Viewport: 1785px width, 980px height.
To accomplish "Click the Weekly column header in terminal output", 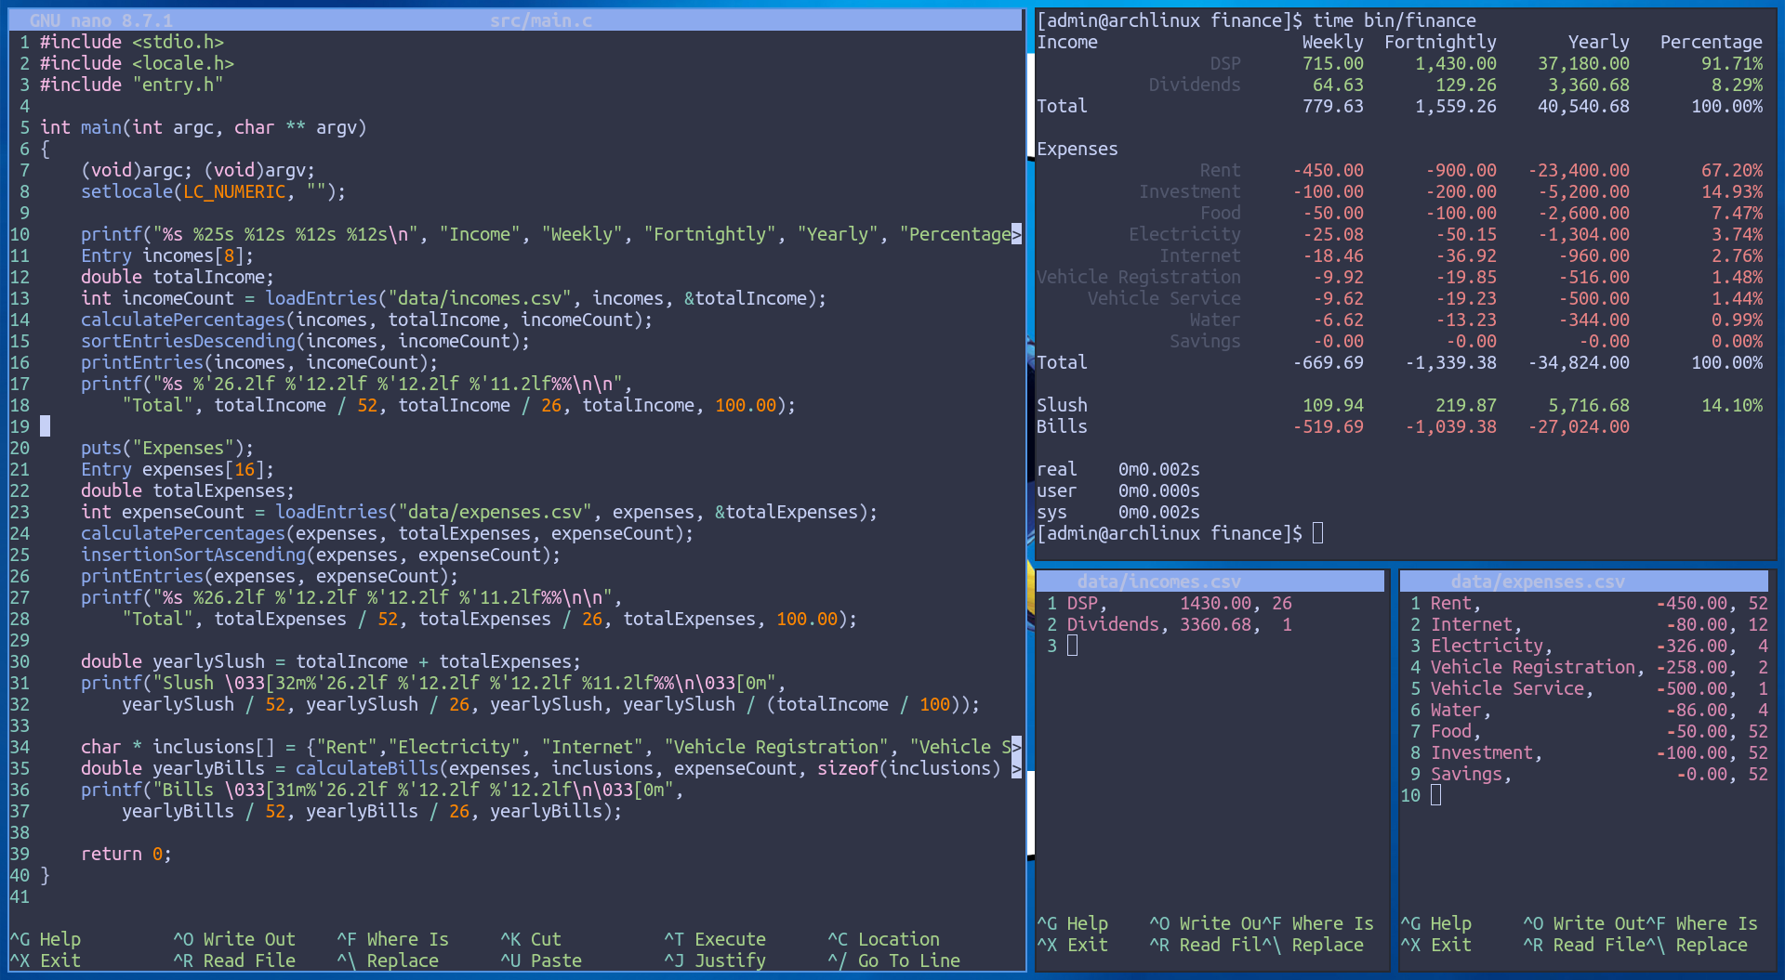I will click(1332, 42).
